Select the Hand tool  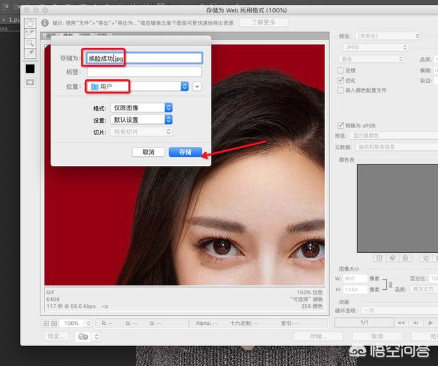(x=30, y=23)
